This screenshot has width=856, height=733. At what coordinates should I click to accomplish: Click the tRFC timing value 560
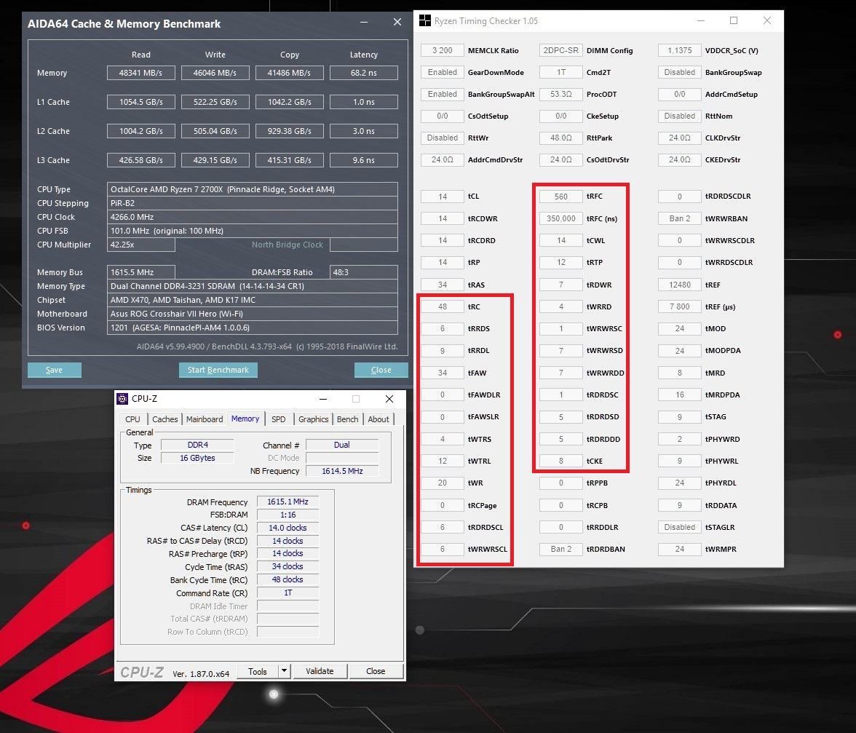(x=560, y=197)
